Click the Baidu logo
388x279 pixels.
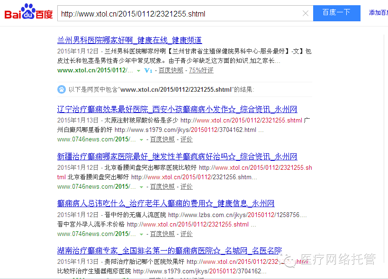(28, 12)
